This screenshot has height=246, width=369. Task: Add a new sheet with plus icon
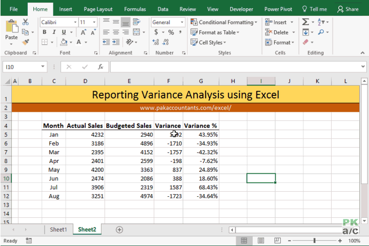tap(119, 230)
